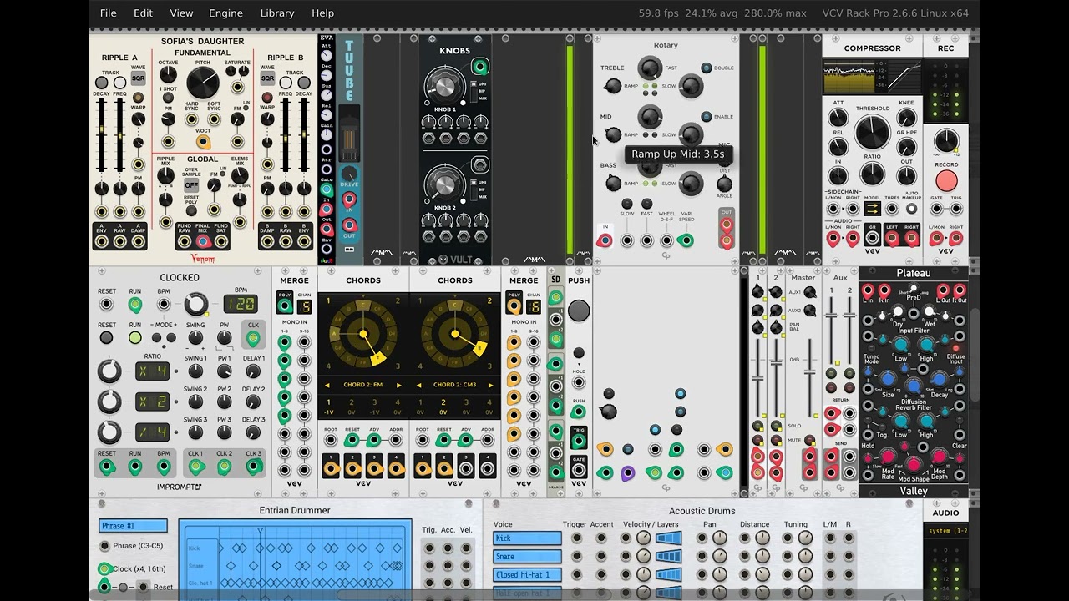Click the Compressor GR output jack
The width and height of the screenshot is (1069, 601).
coord(872,240)
